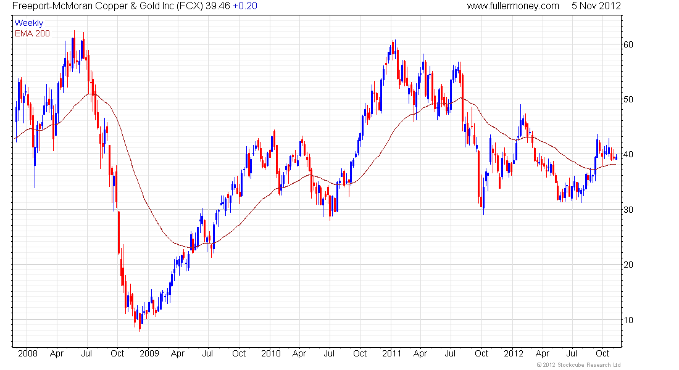Click the 40 price axis label

tap(628, 155)
